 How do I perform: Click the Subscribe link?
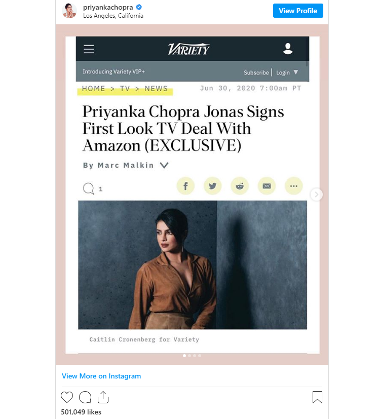(256, 72)
